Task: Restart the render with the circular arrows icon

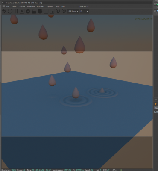Action: [x=10, y=11]
